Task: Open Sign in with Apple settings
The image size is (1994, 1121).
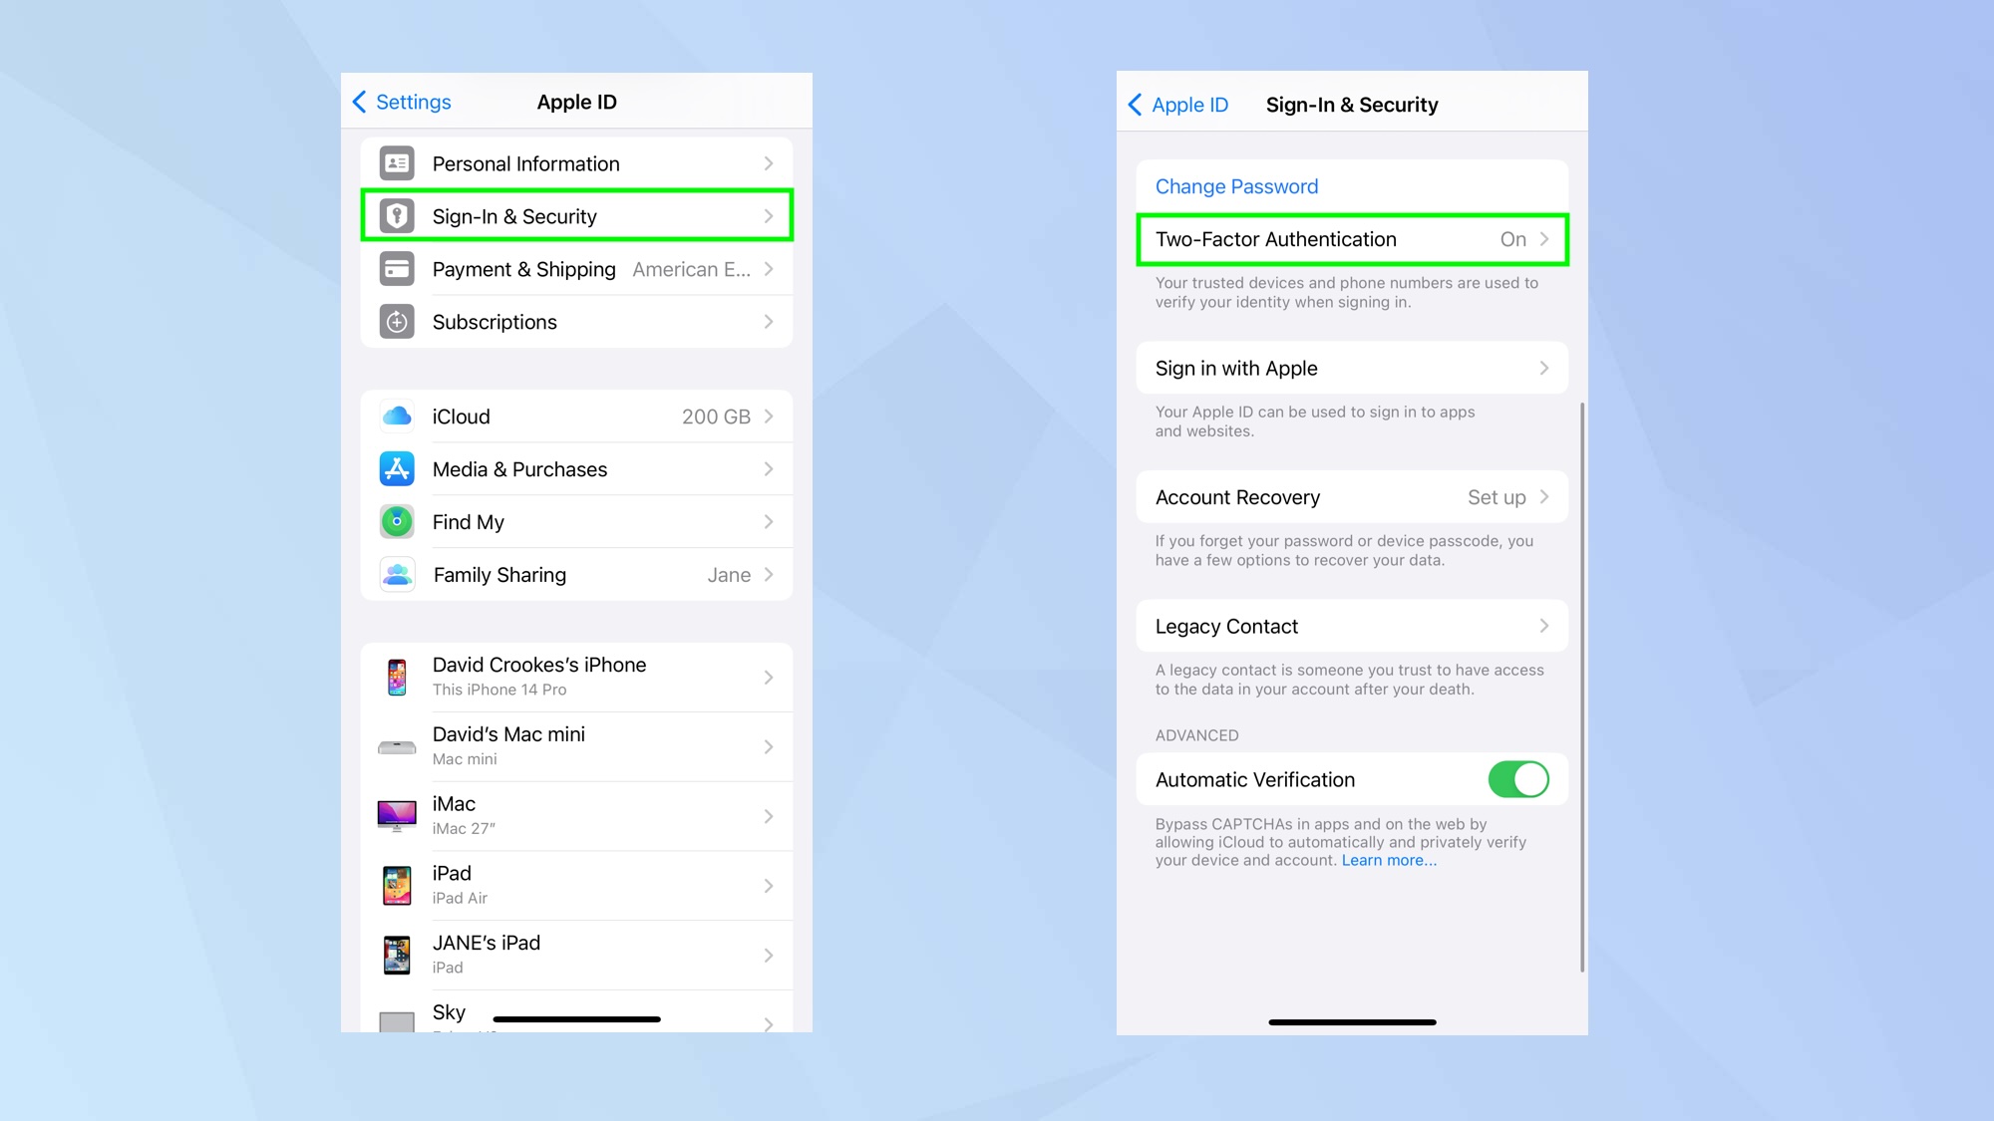Action: [x=1352, y=367]
